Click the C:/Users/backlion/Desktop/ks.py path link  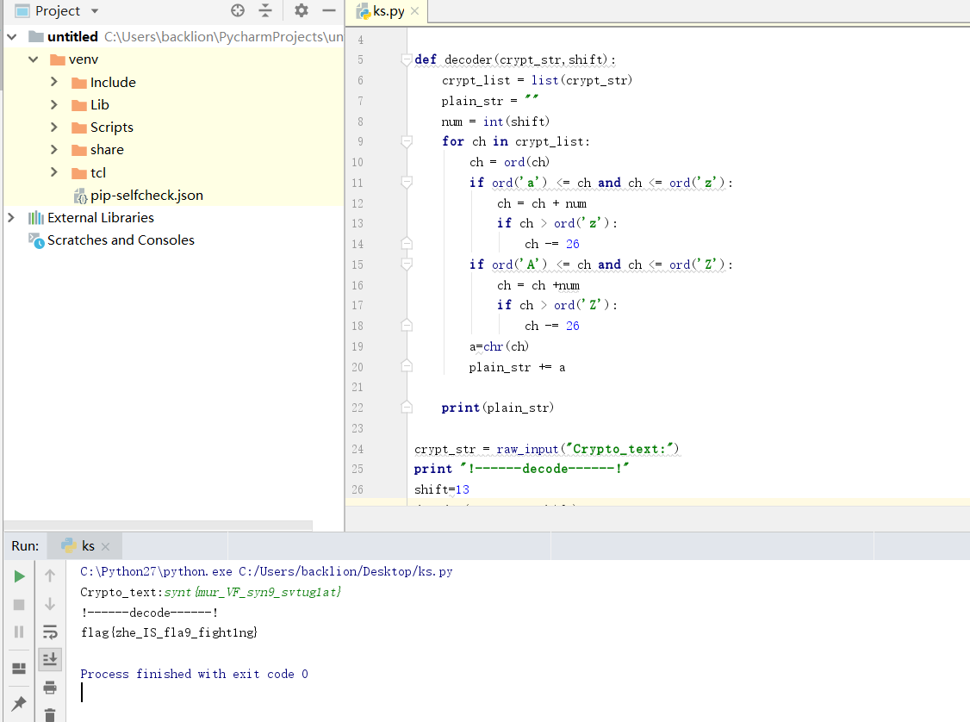(x=345, y=572)
